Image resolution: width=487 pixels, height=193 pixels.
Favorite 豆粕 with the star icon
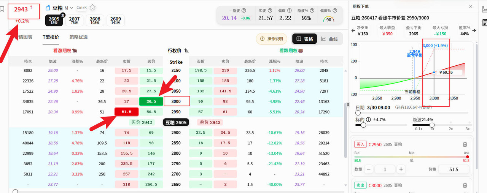point(92,7)
